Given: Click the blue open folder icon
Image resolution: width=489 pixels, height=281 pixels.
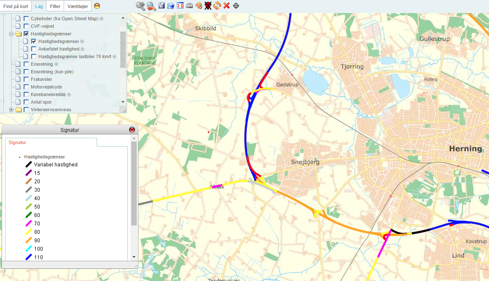Looking at the screenshot, I should [x=171, y=6].
